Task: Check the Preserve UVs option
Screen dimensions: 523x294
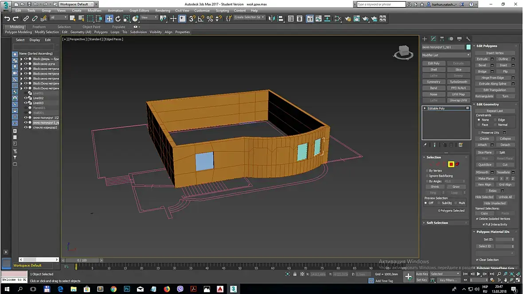Action: [479, 132]
